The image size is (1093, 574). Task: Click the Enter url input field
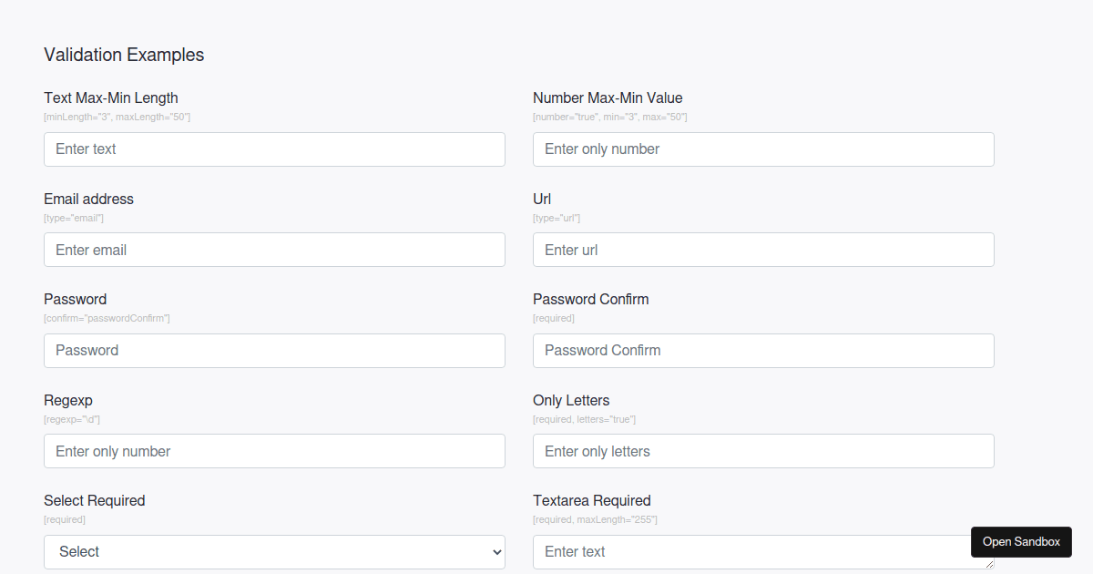click(763, 250)
